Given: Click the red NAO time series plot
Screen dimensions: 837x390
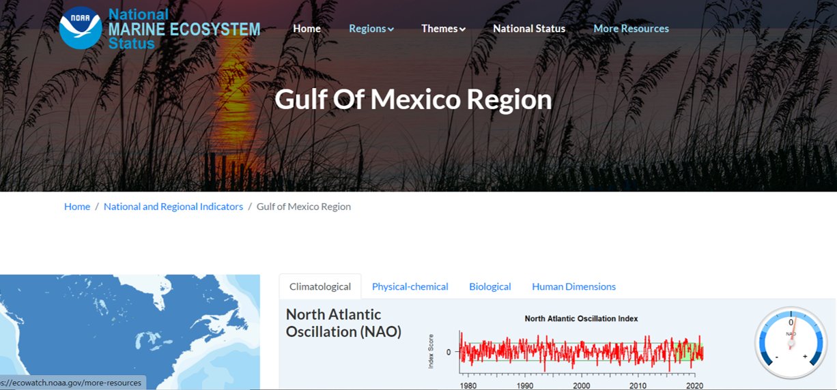Looking at the screenshot, I should 580,351.
